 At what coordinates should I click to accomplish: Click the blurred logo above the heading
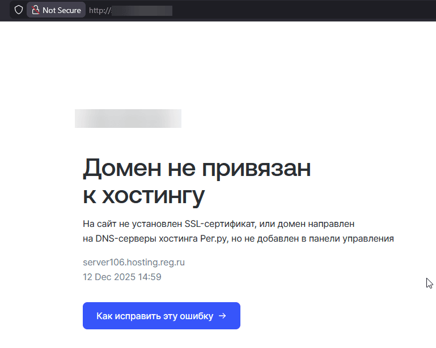coord(128,118)
